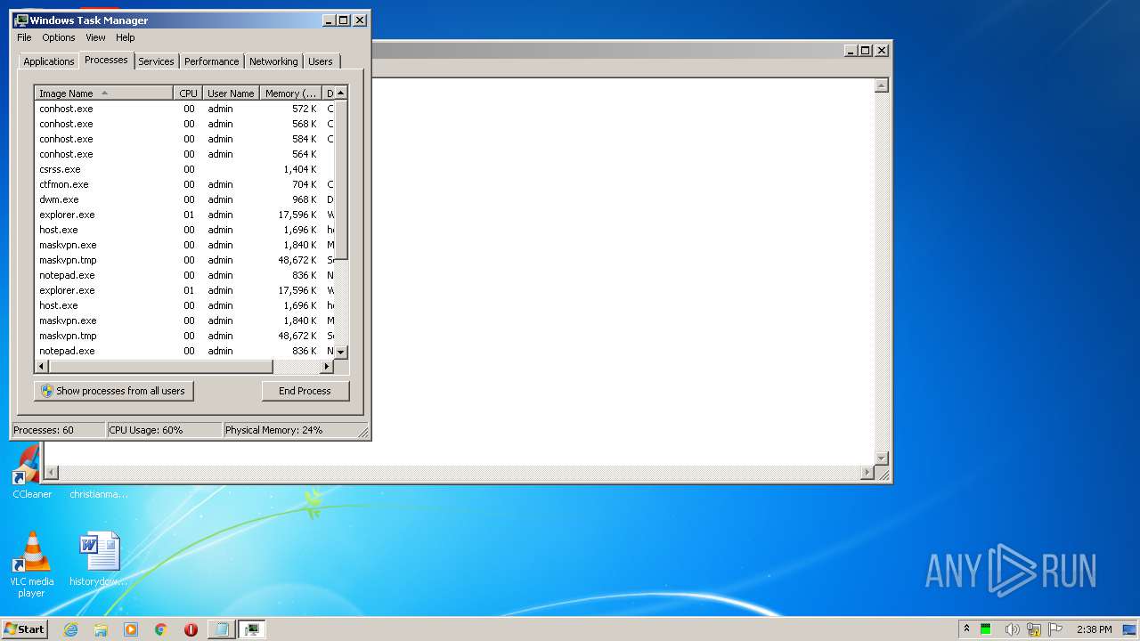Click the 704 K memory cell
1140x641 pixels.
pos(305,184)
